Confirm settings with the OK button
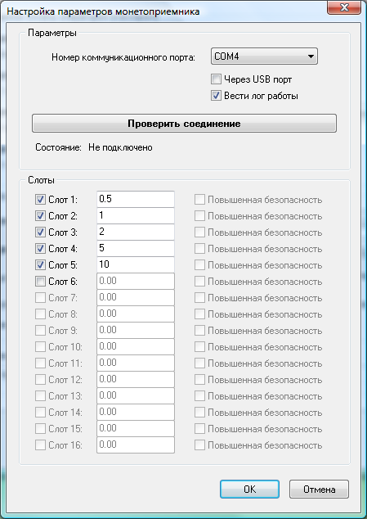The image size is (367, 519). (249, 490)
